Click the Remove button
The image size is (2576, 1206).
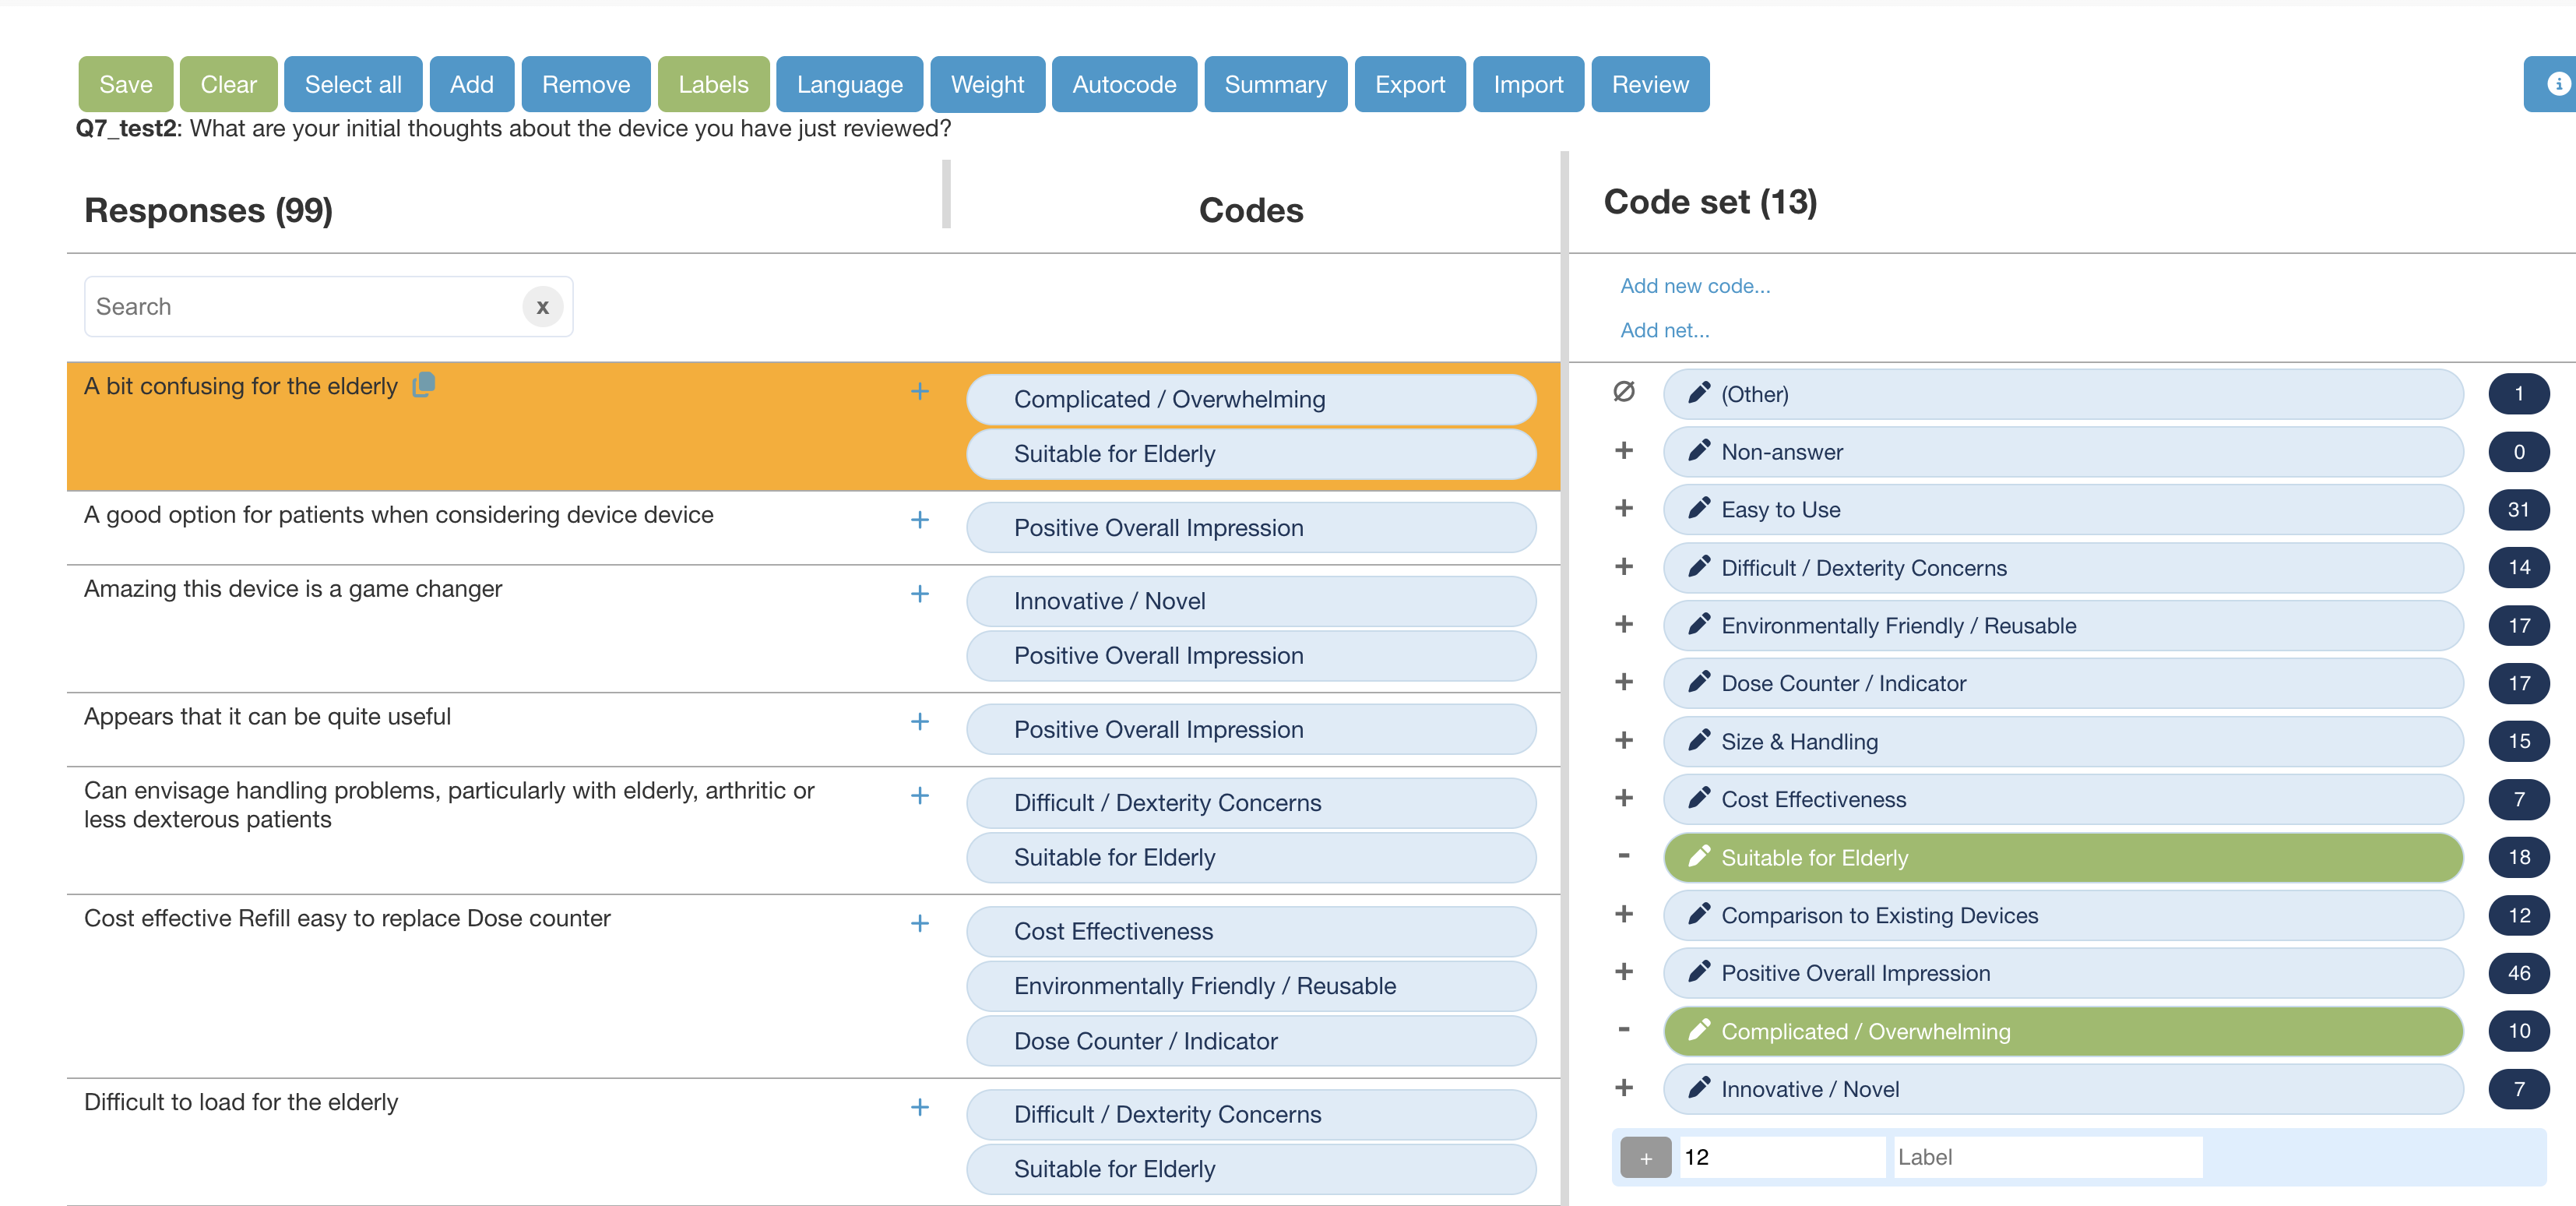pos(586,84)
